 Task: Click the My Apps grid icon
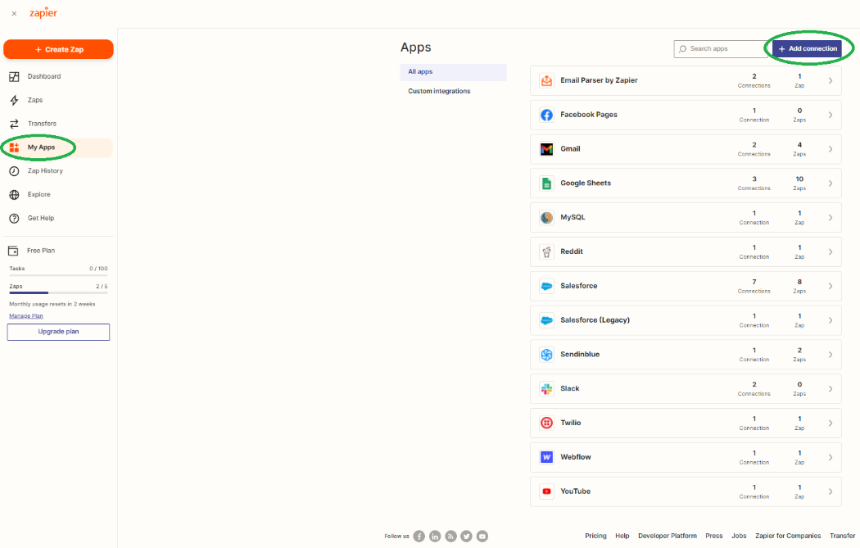[14, 147]
